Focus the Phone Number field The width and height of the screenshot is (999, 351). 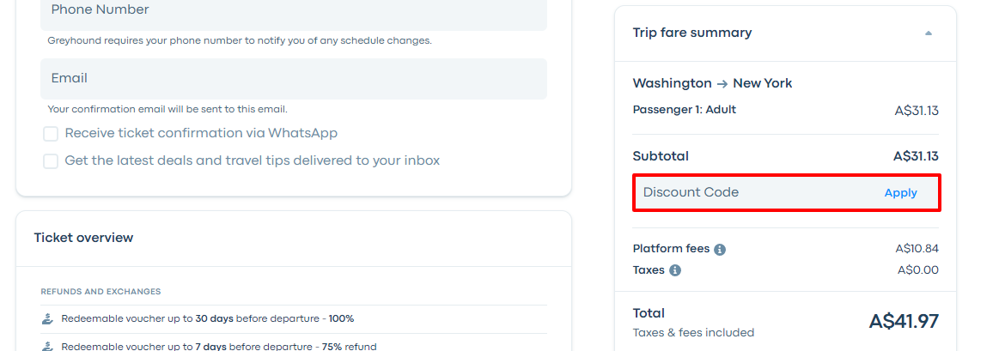point(294,11)
